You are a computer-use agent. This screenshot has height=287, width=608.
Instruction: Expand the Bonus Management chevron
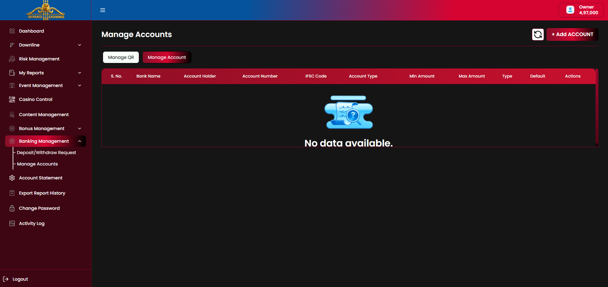pyautogui.click(x=80, y=128)
